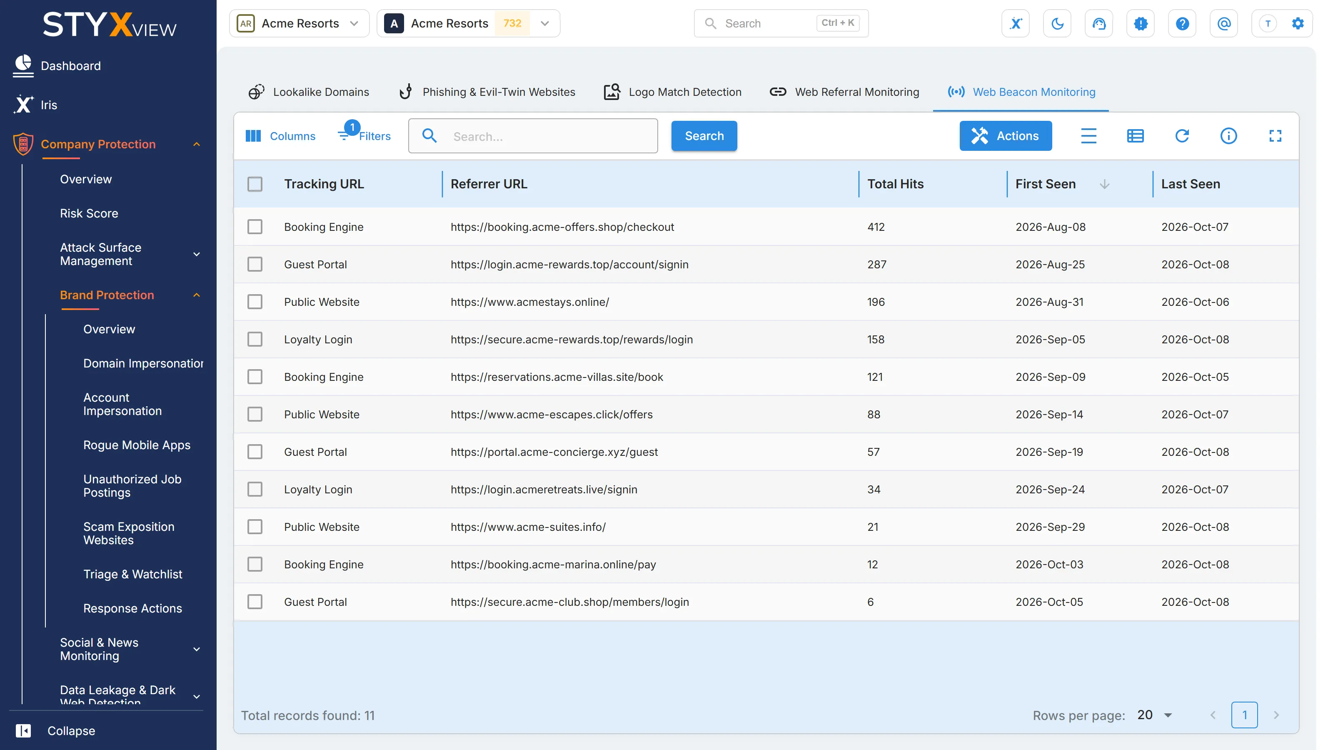Collapse the sidebar
The width and height of the screenshot is (1333, 750).
click(x=56, y=730)
